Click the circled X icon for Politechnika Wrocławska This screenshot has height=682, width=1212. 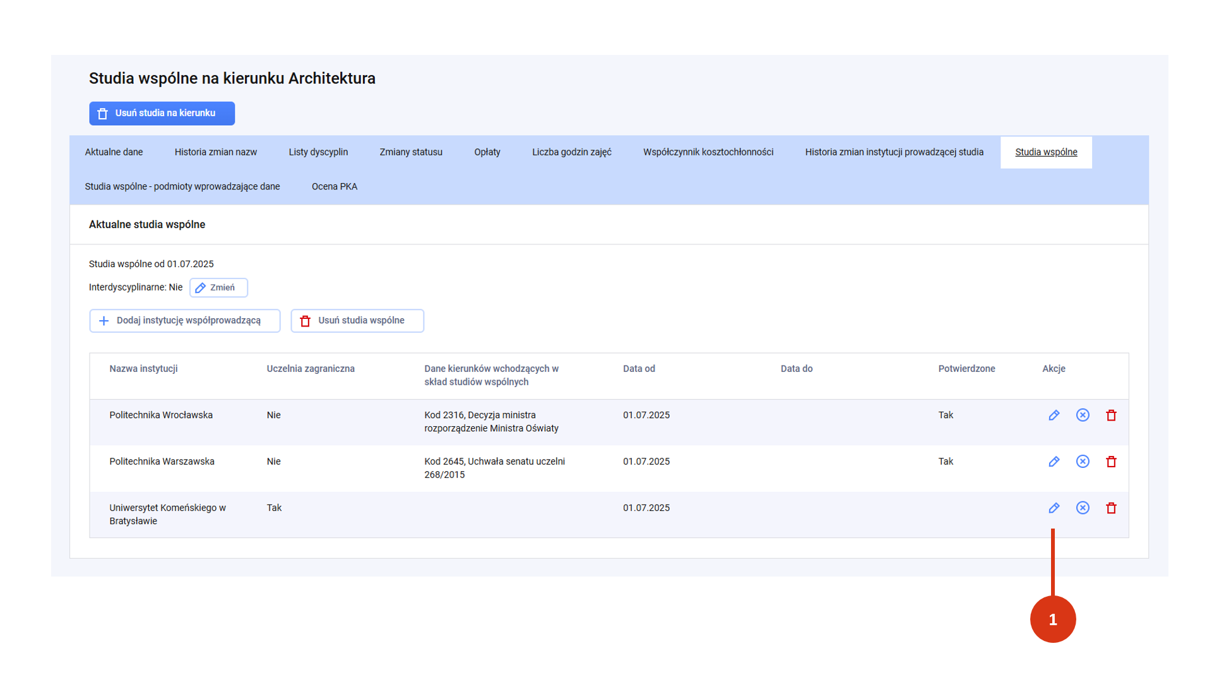(x=1083, y=415)
